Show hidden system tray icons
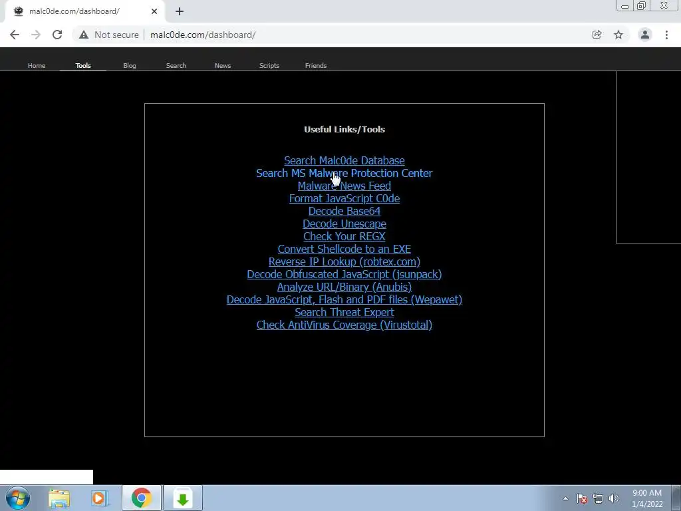Image resolution: width=681 pixels, height=511 pixels. click(565, 498)
